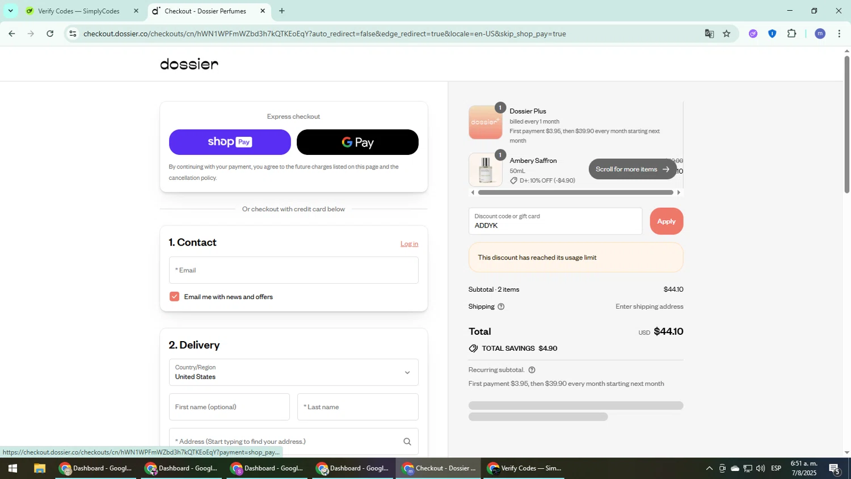Click the Discount code or gift card field
The width and height of the screenshot is (851, 479).
coord(555,221)
